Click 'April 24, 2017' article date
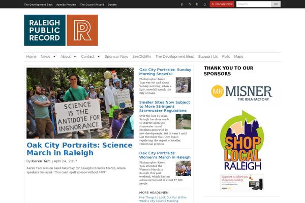The height and width of the screenshot is (203, 305). pyautogui.click(x=66, y=161)
